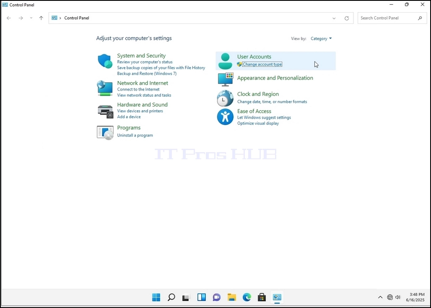
Task: Open Let Windows suggest settings
Action: pos(264,118)
